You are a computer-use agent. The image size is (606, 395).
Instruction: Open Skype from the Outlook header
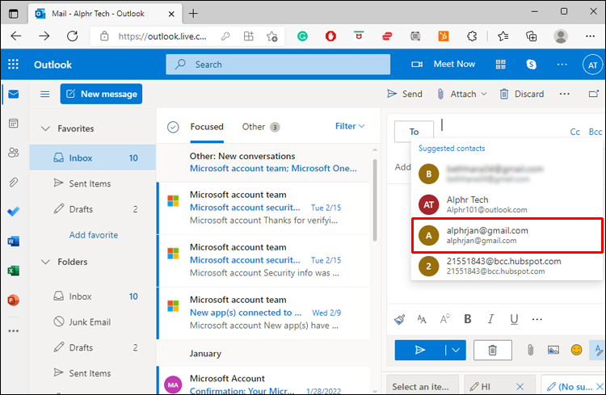(532, 64)
